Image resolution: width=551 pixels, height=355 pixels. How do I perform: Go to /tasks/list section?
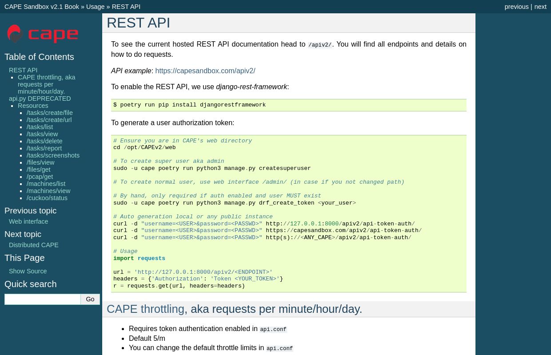40,127
